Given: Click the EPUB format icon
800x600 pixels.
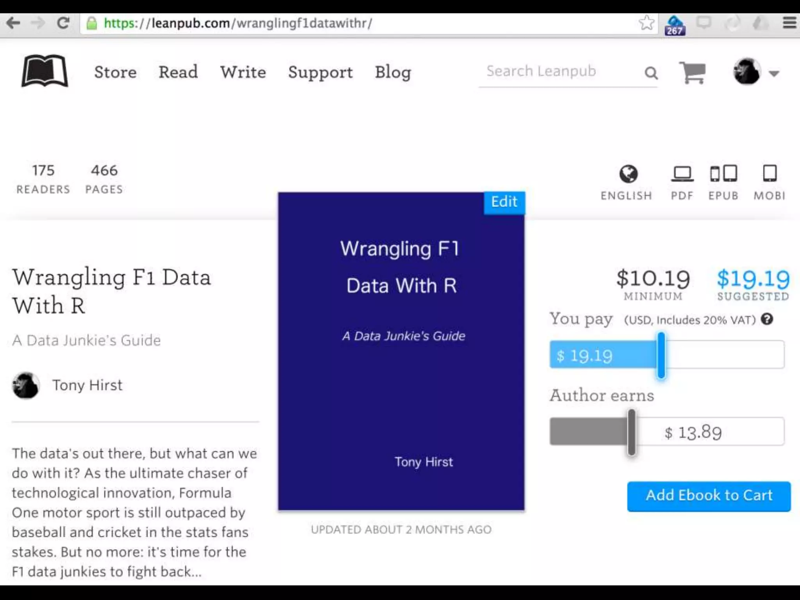Looking at the screenshot, I should click(x=723, y=174).
